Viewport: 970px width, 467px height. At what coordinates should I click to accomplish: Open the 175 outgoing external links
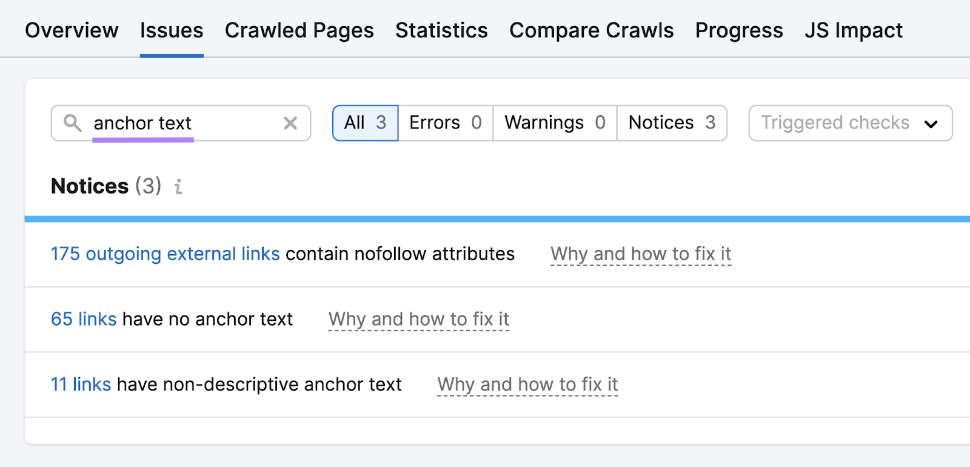165,254
